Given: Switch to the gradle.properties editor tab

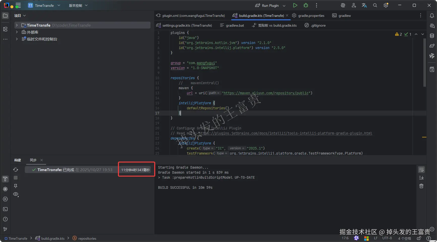Looking at the screenshot, I should coord(311,16).
